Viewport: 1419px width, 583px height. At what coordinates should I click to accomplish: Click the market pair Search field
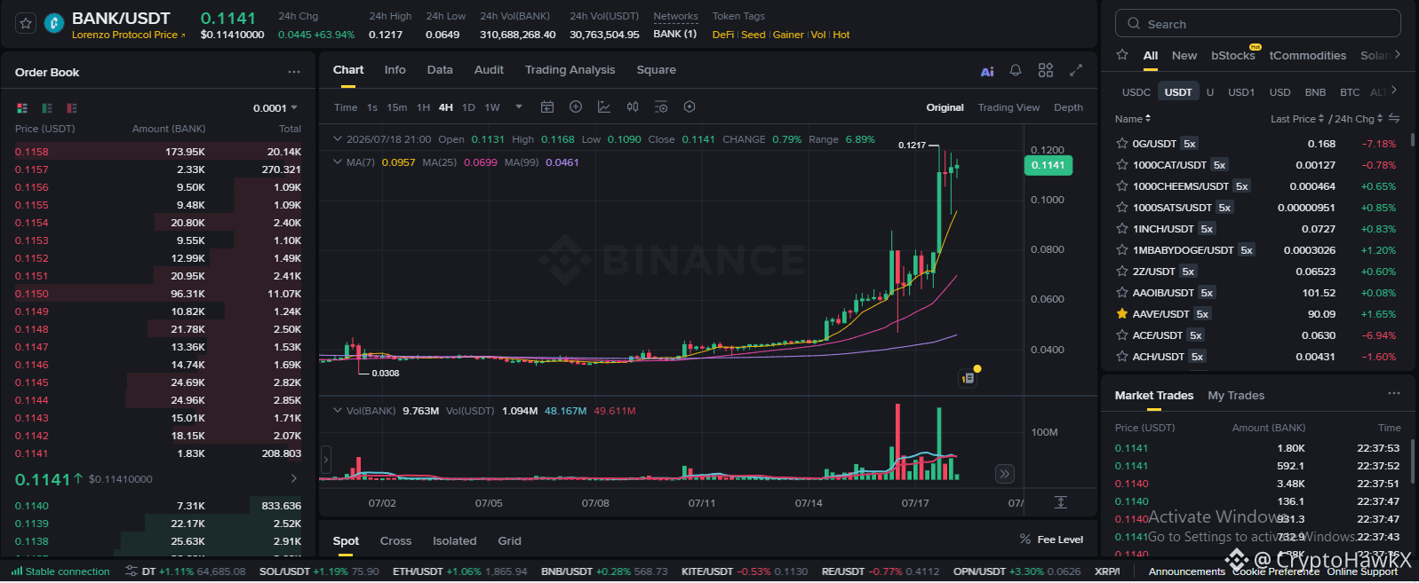click(x=1258, y=24)
